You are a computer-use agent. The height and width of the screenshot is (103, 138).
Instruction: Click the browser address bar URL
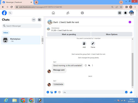(40, 7)
